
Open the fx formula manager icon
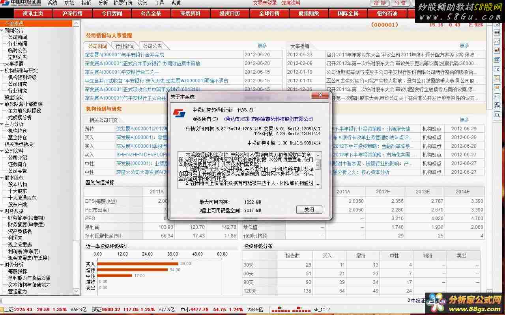(497, 105)
